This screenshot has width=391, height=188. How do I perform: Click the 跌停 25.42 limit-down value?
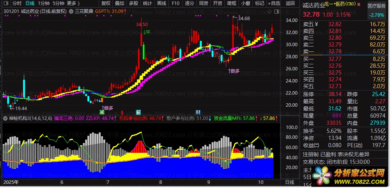click(378, 94)
